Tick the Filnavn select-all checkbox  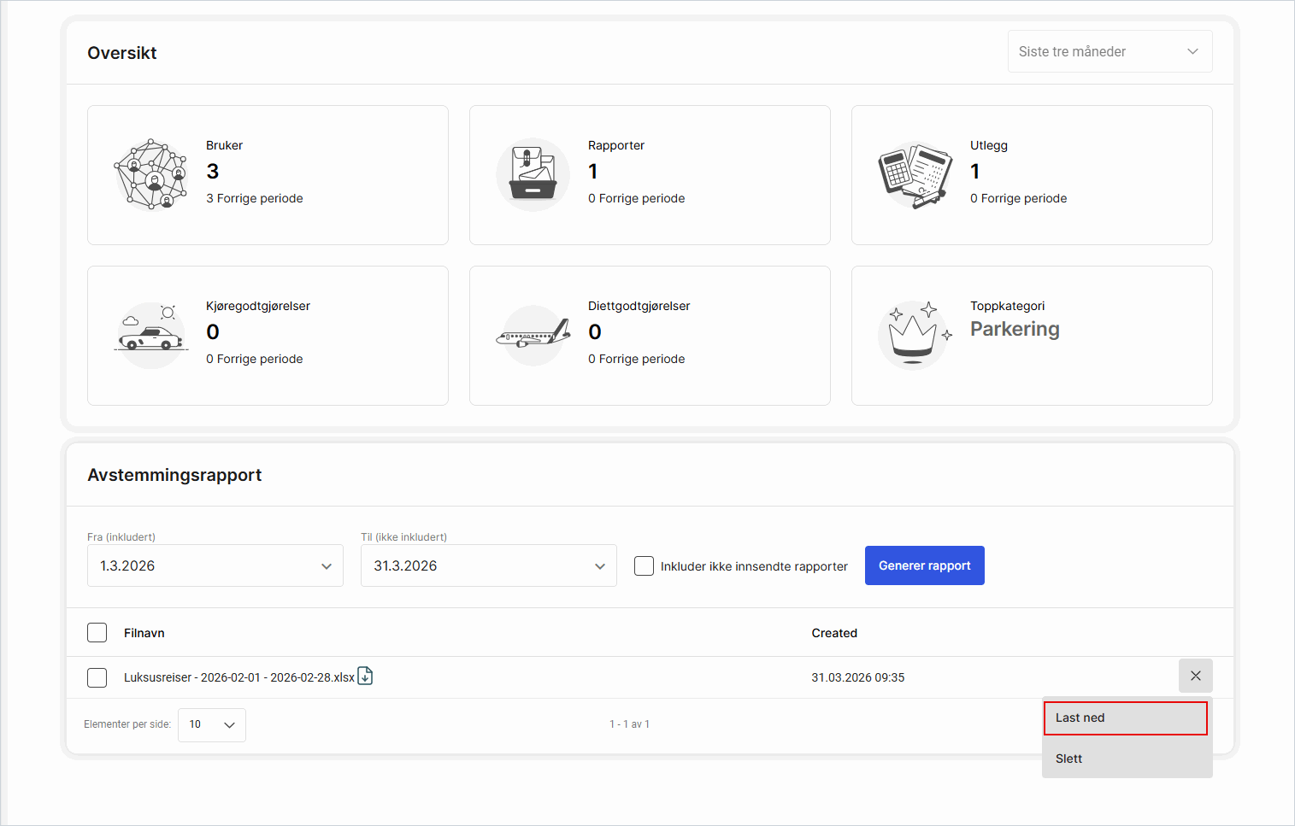pos(97,633)
